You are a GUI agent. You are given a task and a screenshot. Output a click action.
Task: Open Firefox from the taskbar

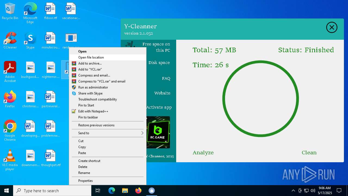[x=138, y=191]
